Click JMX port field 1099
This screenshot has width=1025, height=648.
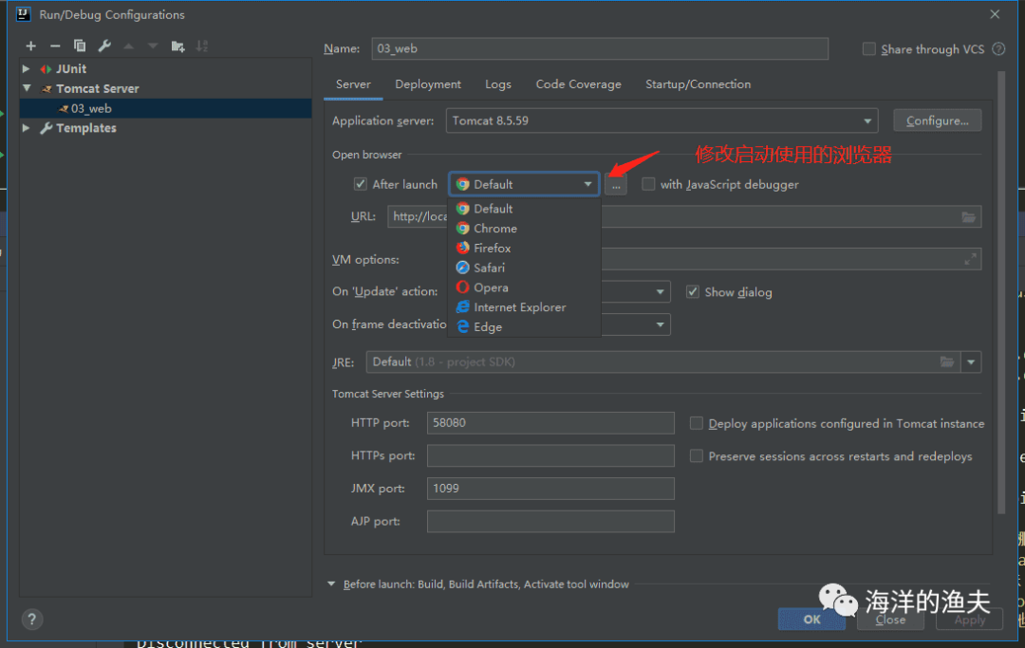click(x=550, y=488)
